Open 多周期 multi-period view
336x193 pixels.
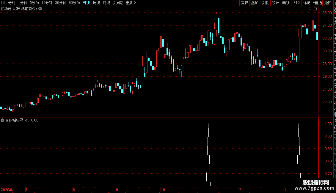(x=118, y=3)
